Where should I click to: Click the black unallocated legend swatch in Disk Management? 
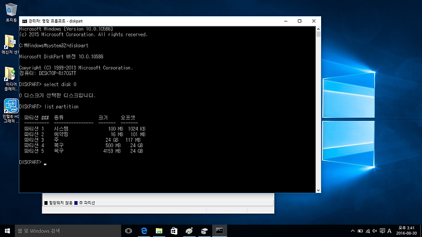click(46, 203)
